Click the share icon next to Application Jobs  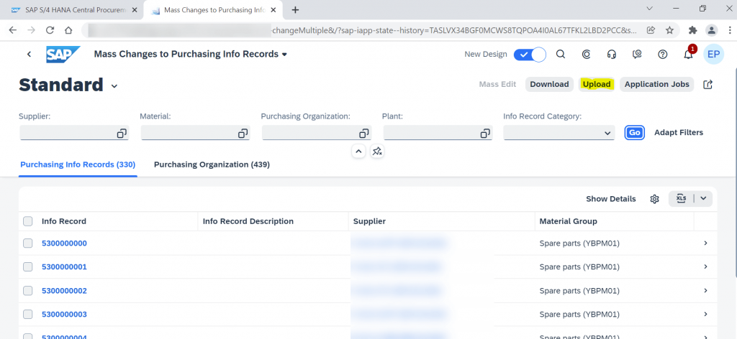pos(708,85)
